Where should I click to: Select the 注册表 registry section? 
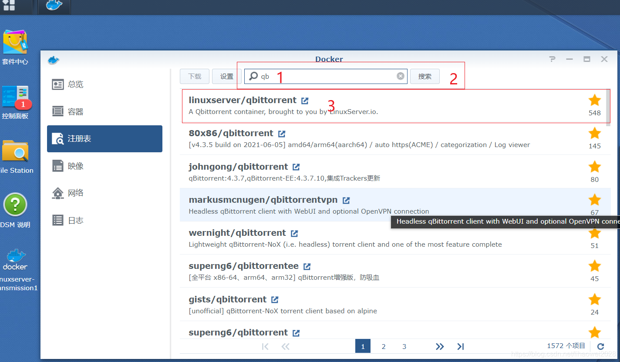click(x=104, y=139)
